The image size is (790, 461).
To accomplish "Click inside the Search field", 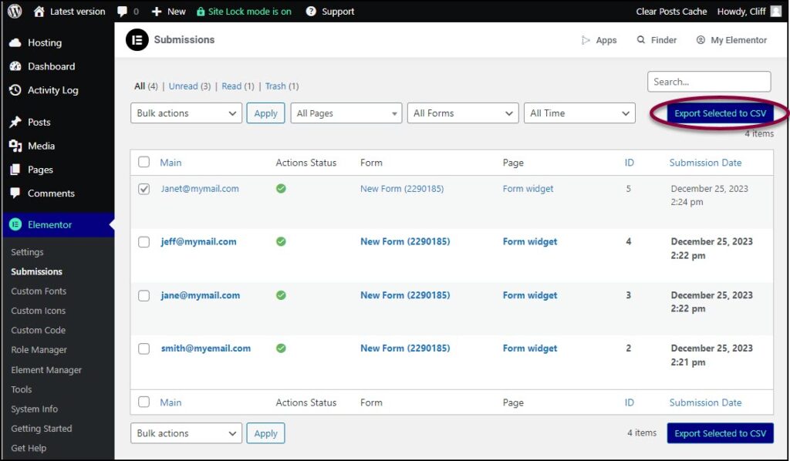I will click(708, 81).
